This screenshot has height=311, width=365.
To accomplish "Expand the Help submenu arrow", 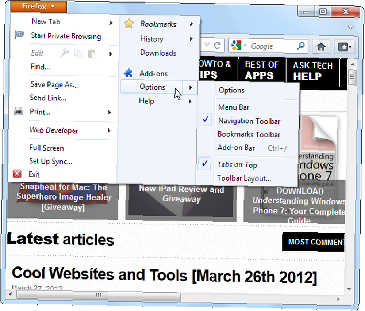I will coord(190,102).
